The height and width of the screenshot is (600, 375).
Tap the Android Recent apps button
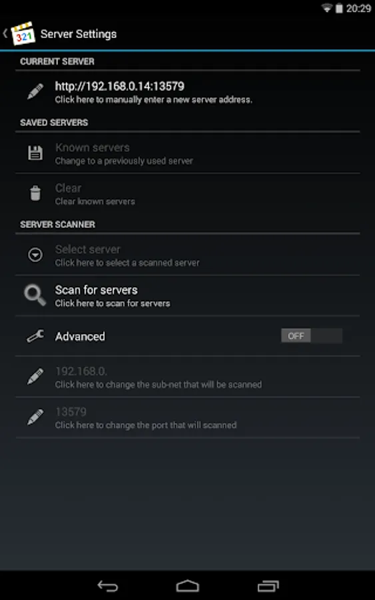point(268,586)
